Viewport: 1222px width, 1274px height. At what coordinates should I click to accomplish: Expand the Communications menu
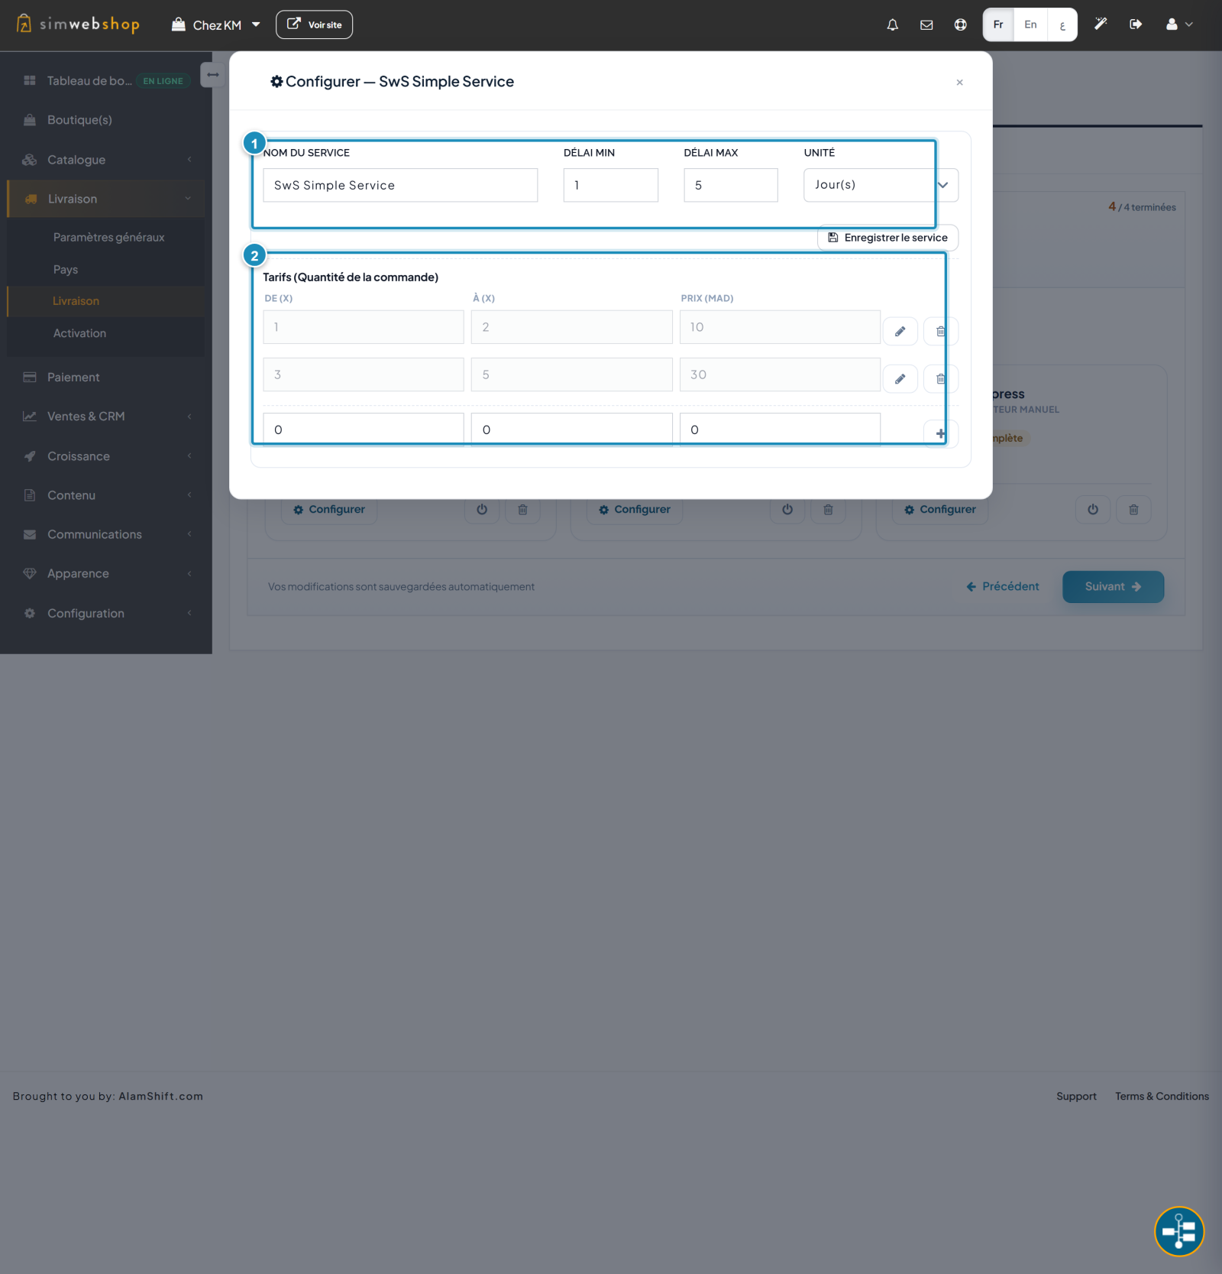pyautogui.click(x=106, y=534)
